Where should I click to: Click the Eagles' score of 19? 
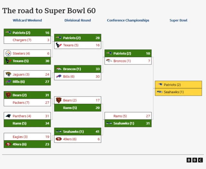tap(47, 137)
